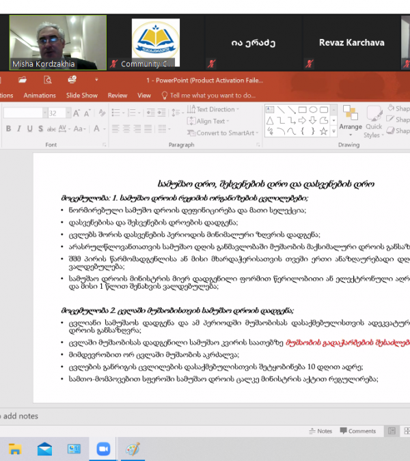
Task: Open the Text Direction dropdown
Action: click(x=213, y=109)
